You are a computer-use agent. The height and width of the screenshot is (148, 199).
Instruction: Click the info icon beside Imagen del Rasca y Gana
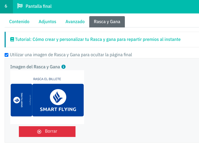point(63,67)
